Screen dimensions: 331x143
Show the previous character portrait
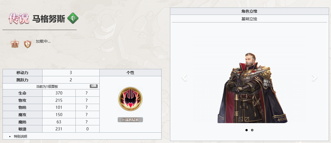coord(184,78)
